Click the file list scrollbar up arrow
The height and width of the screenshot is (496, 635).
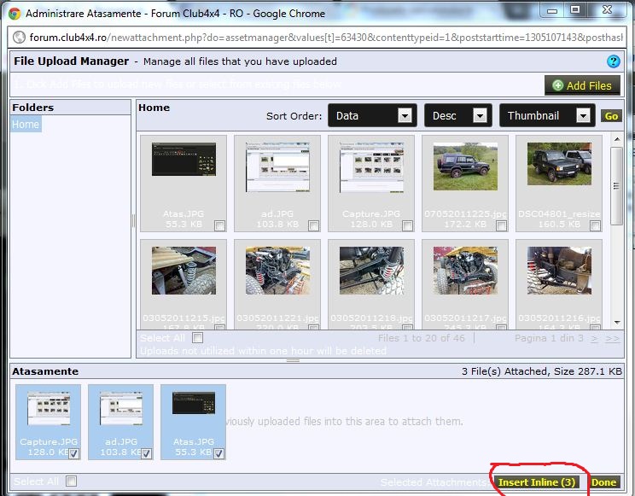click(617, 139)
